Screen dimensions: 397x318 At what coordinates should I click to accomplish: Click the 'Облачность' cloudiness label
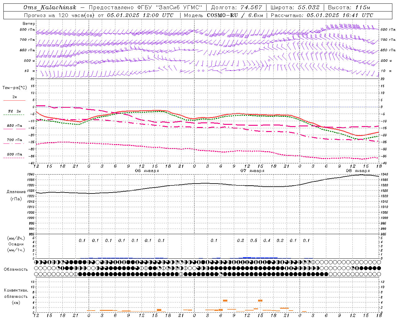tap(16, 270)
